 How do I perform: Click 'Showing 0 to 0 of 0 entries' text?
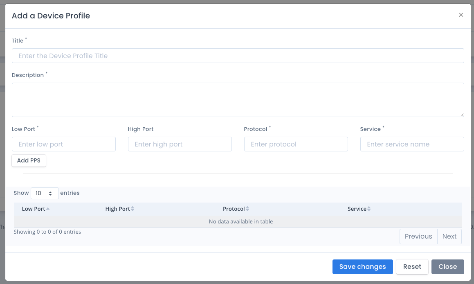click(47, 232)
